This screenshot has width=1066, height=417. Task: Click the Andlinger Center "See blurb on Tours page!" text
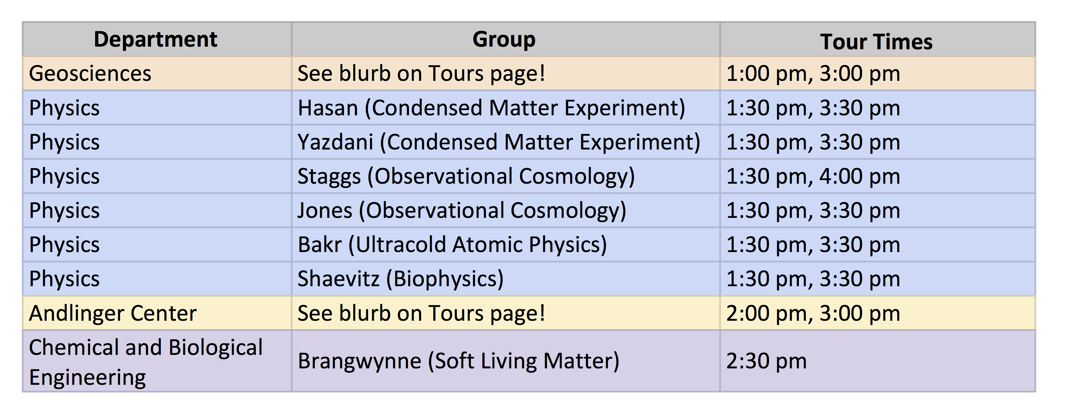(421, 313)
